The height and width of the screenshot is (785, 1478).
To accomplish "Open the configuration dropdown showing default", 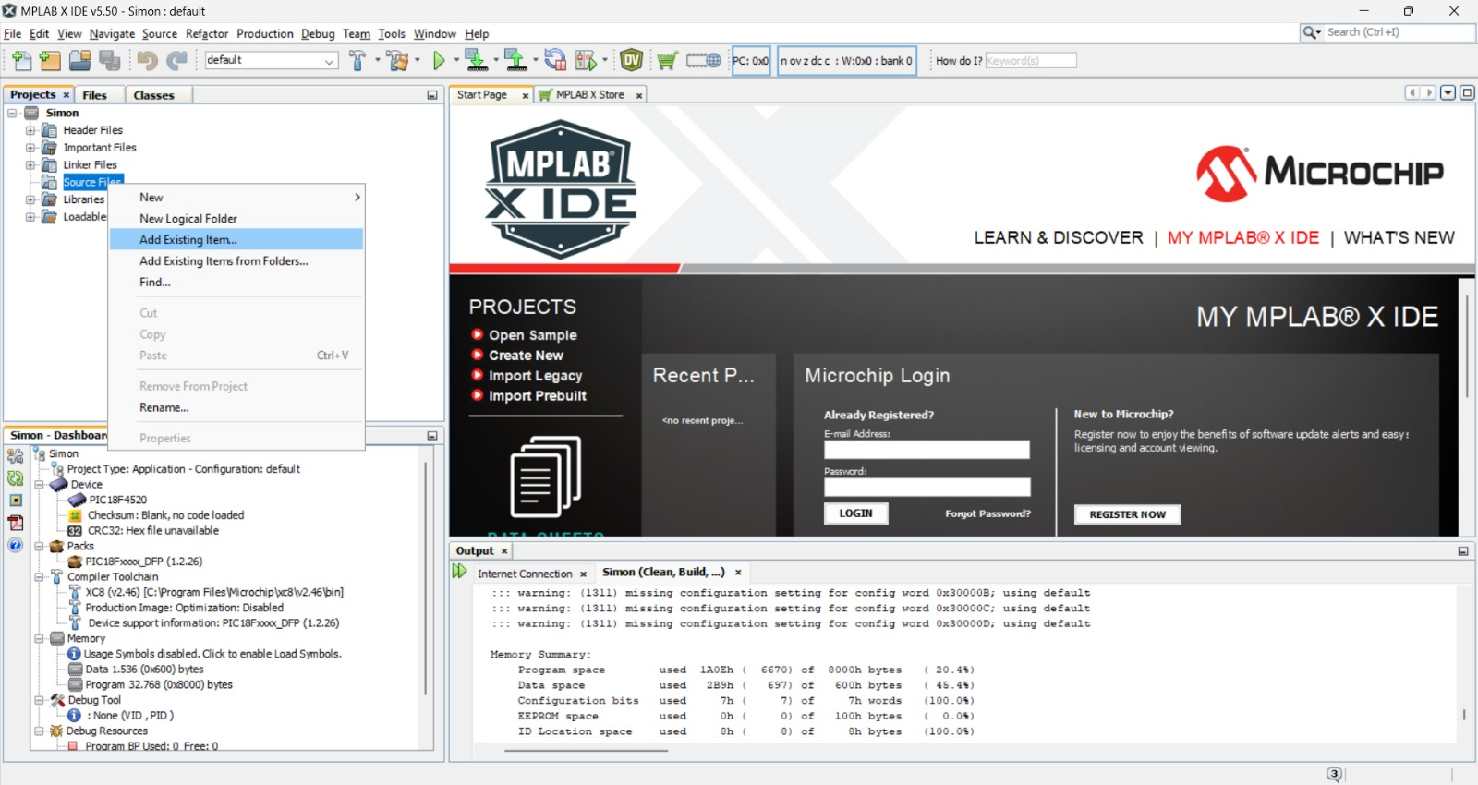I will pos(271,60).
